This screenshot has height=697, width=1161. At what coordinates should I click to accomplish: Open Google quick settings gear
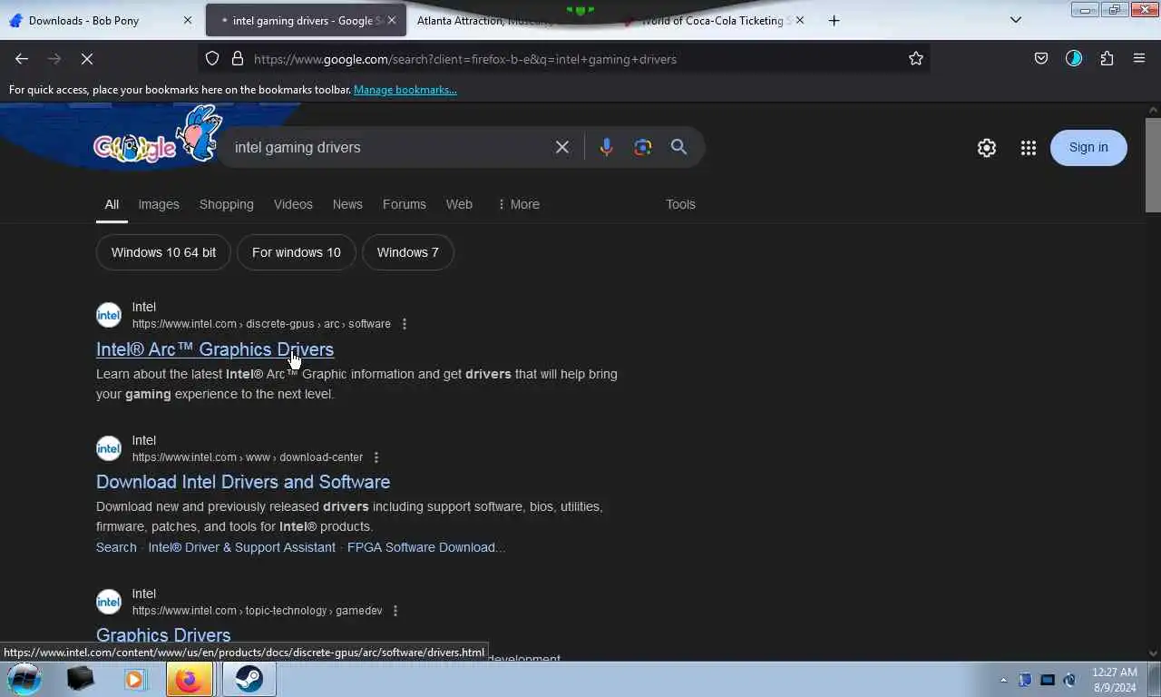[987, 148]
